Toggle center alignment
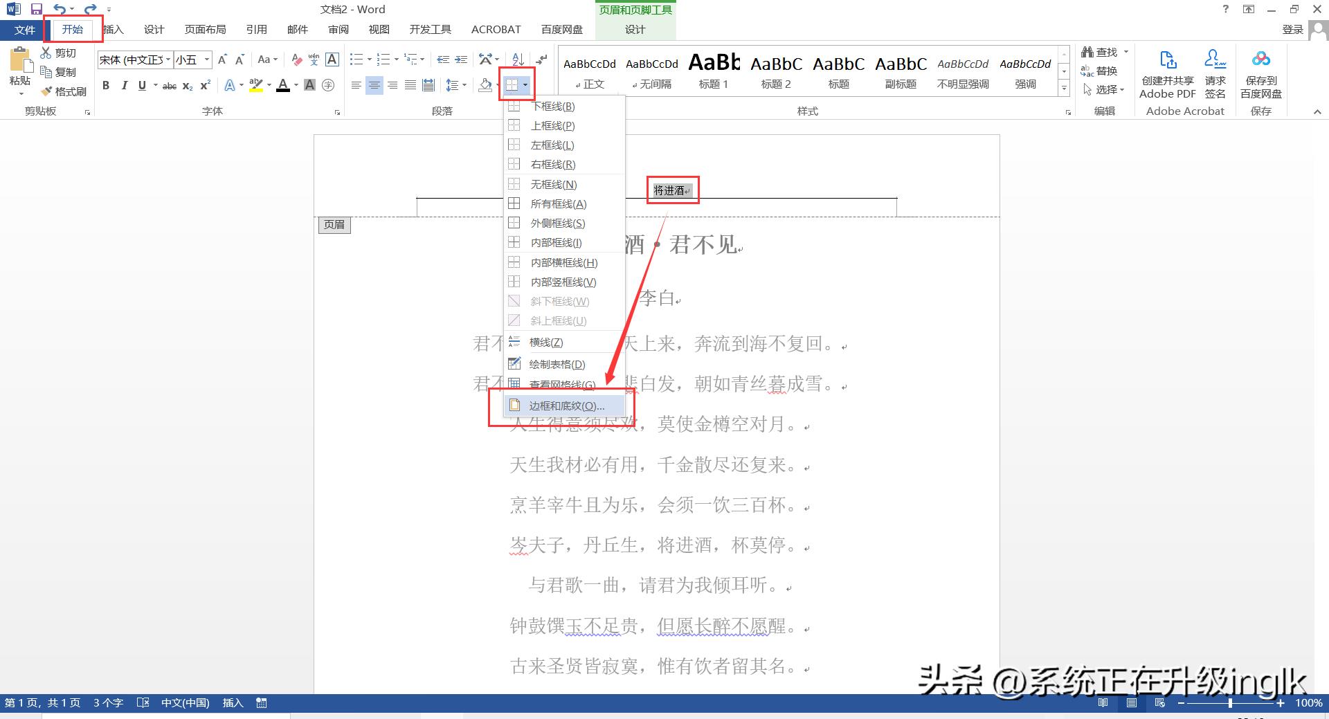Viewport: 1329px width, 719px height. (374, 85)
